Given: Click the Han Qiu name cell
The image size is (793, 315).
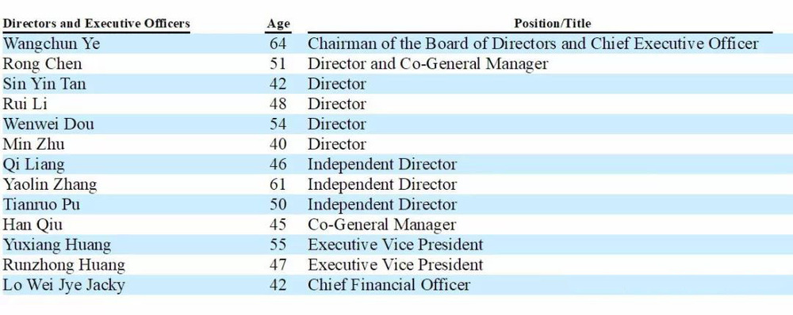Looking at the screenshot, I should [x=33, y=225].
